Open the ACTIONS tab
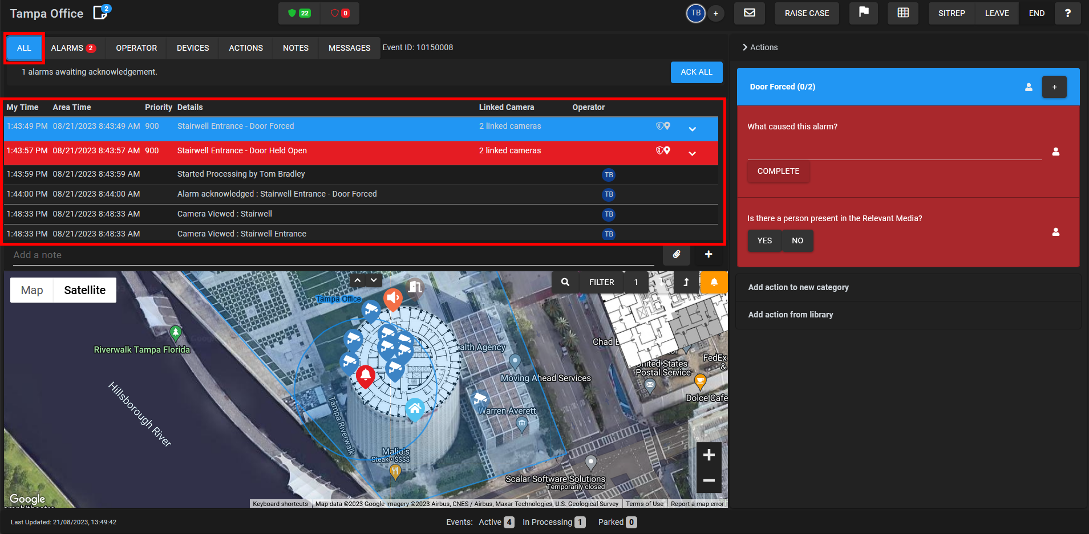Image resolution: width=1089 pixels, height=534 pixels. click(x=246, y=48)
